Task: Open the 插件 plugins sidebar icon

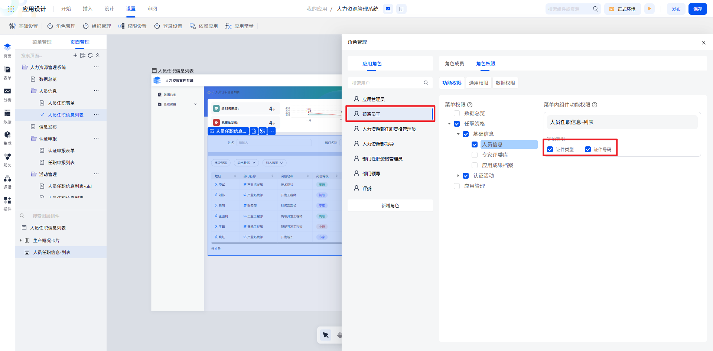Action: click(x=7, y=203)
